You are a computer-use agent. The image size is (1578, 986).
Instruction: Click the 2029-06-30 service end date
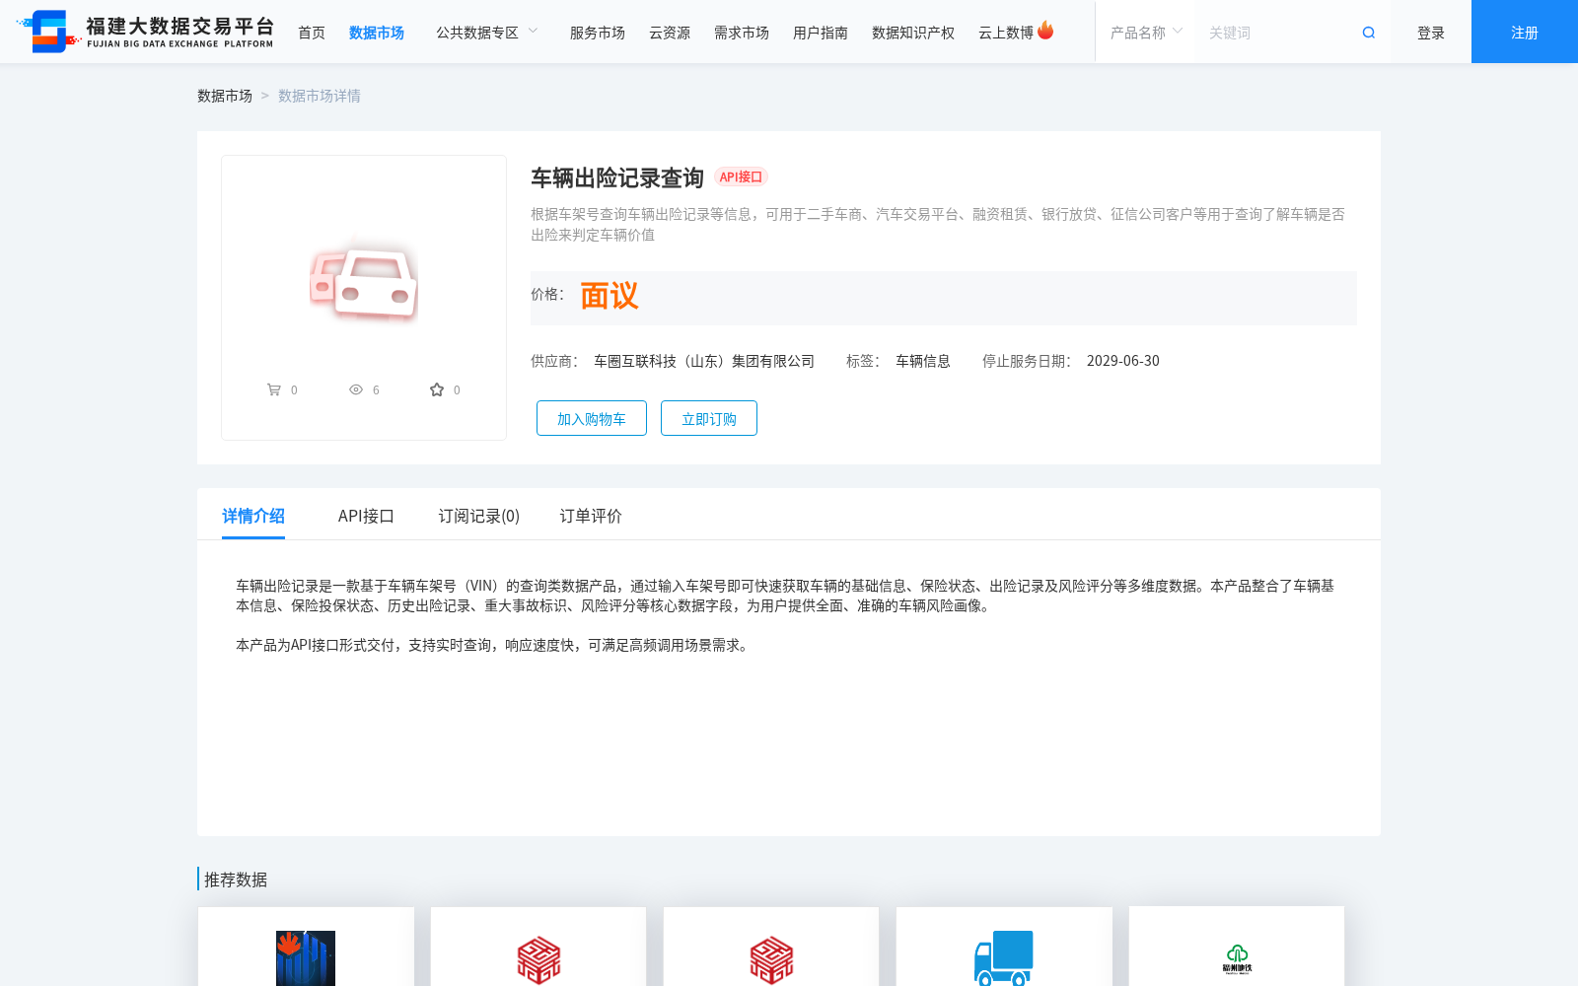[x=1123, y=361]
